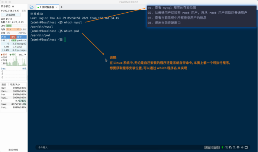Select the /boot disk row
This screenshot has height=152, width=258.
[x=13, y=104]
